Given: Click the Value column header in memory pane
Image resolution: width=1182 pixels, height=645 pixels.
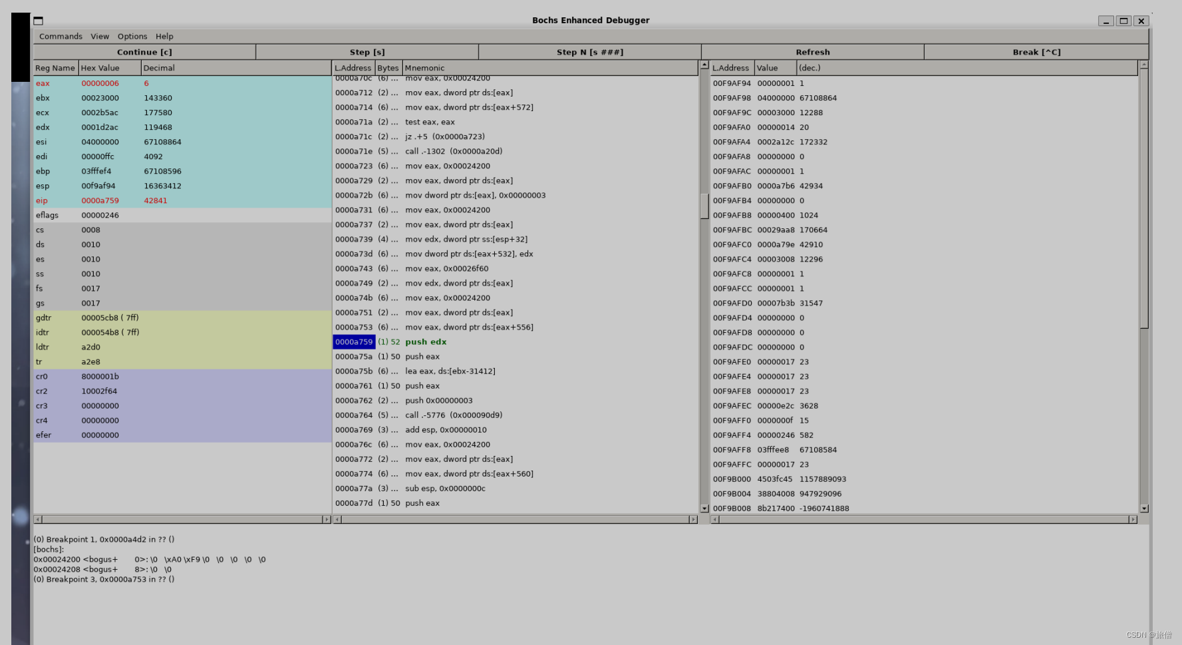Looking at the screenshot, I should click(x=775, y=68).
